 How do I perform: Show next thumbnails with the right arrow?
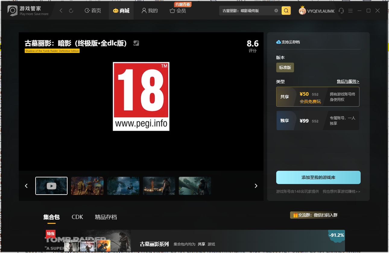(256, 186)
